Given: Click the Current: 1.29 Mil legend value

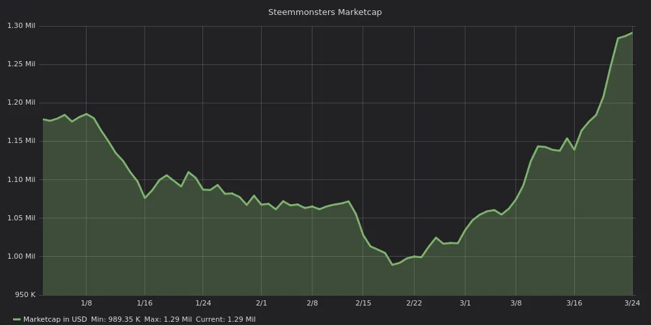Looking at the screenshot, I should tap(225, 319).
